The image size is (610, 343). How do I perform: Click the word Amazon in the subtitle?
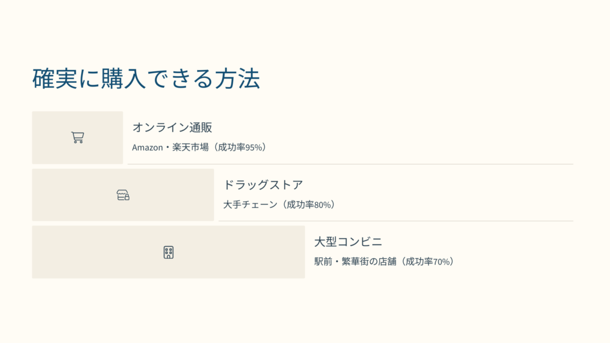point(148,147)
